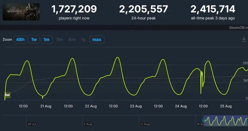
Task: Click the 2,415,714 all-time peak figure
Action: pos(213,9)
